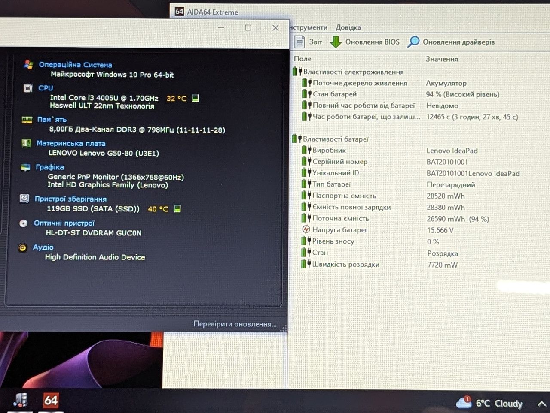Viewport: 550px width, 413px height.
Task: Open the Довідка menu
Action: coord(348,27)
